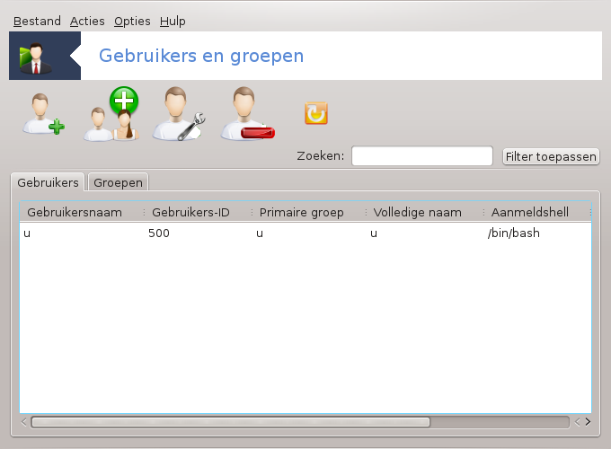Click the Add User icon
Image resolution: width=611 pixels, height=449 pixels.
click(43, 114)
